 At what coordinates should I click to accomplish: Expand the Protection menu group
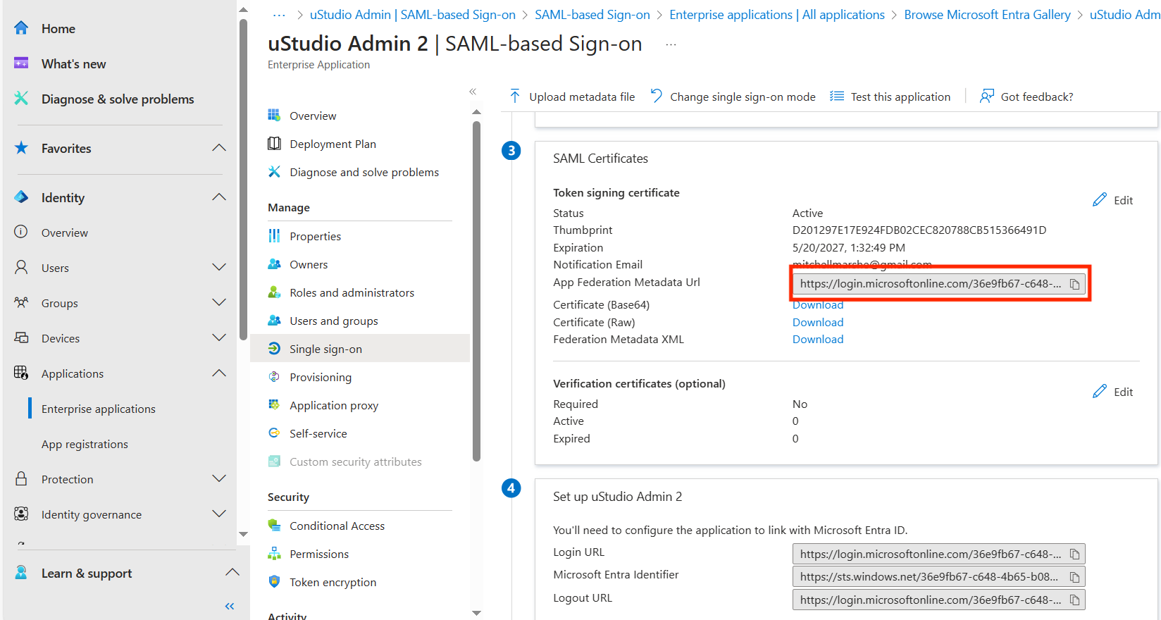219,479
